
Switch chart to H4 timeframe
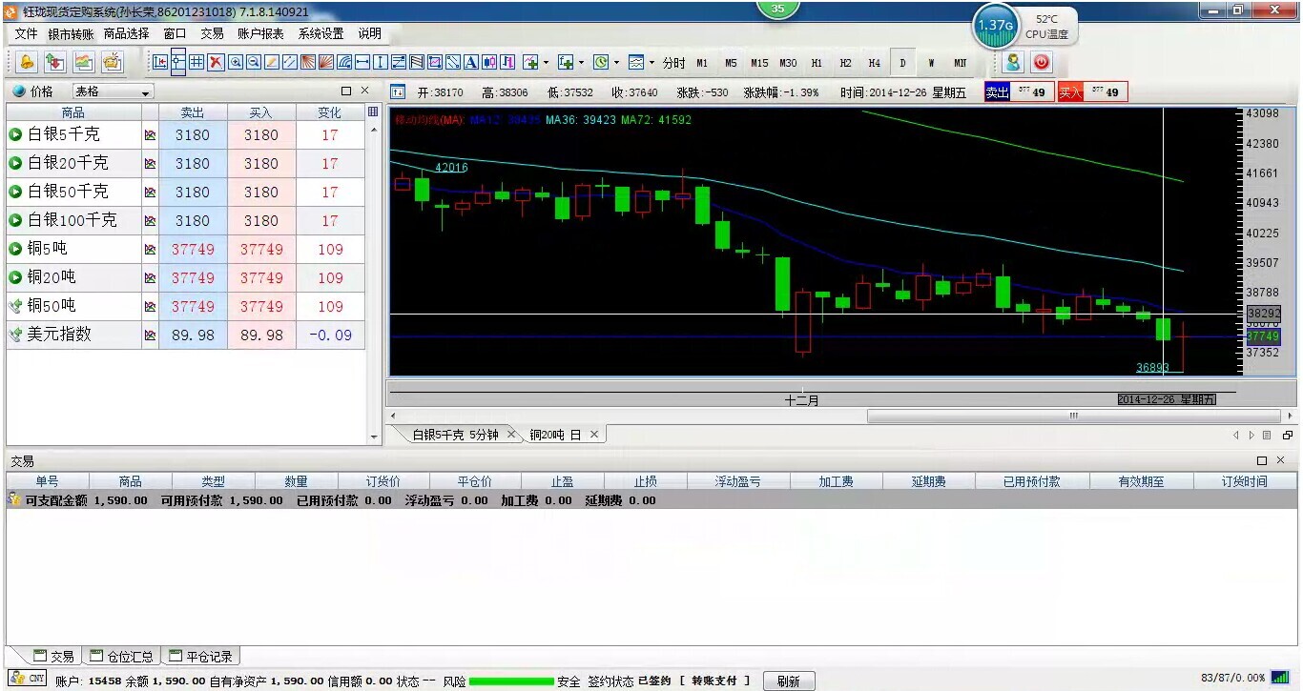[x=874, y=63]
